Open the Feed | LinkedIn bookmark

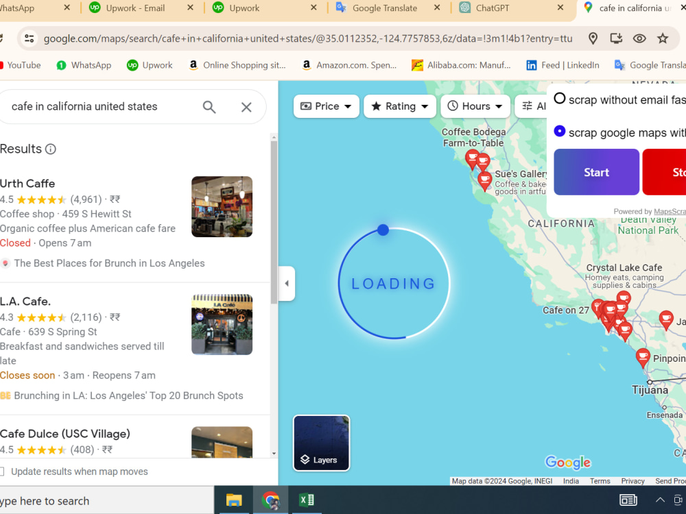(x=563, y=65)
